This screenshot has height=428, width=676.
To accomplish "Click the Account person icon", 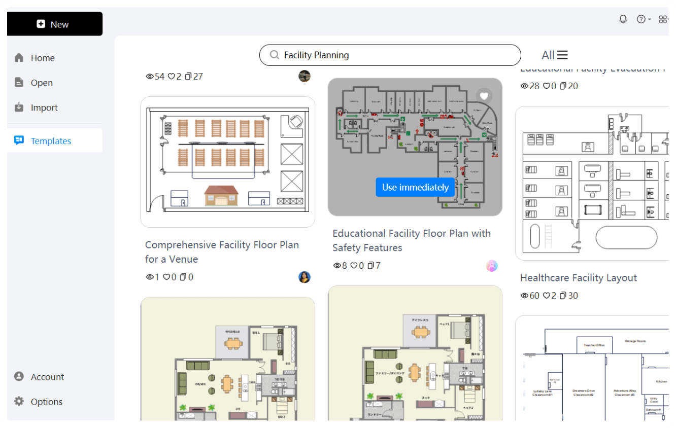I will pyautogui.click(x=19, y=376).
